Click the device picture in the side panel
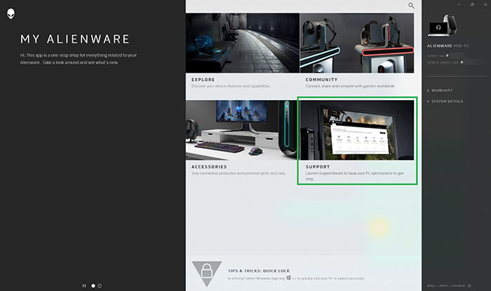491x291 pixels. coord(443,25)
